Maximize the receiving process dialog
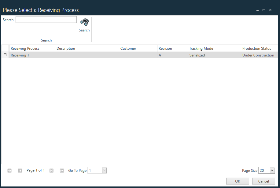Screen dimensions: 280x188 tap(264, 10)
